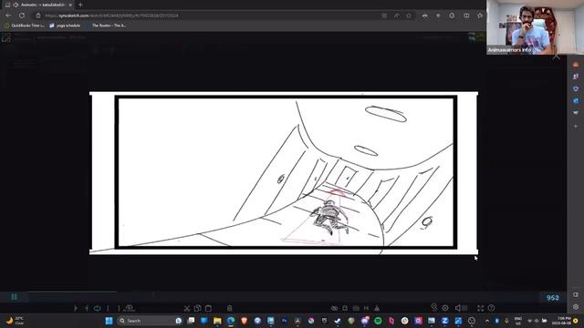Click the Animawarriors Info webcam thumbnail

536,27
